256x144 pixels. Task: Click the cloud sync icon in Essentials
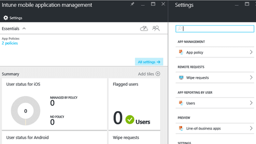144,29
